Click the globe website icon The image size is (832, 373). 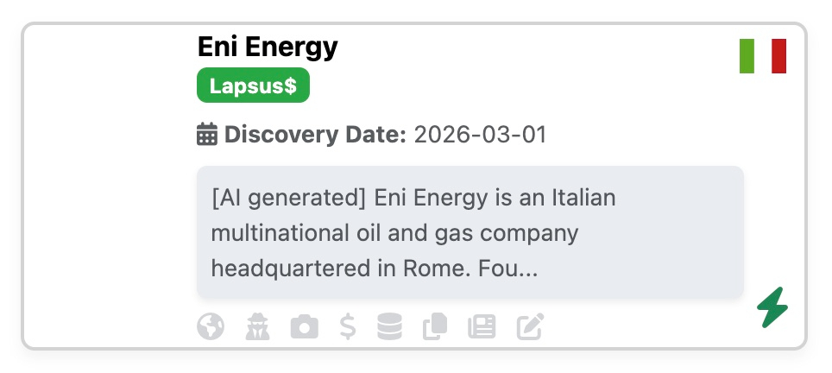211,326
